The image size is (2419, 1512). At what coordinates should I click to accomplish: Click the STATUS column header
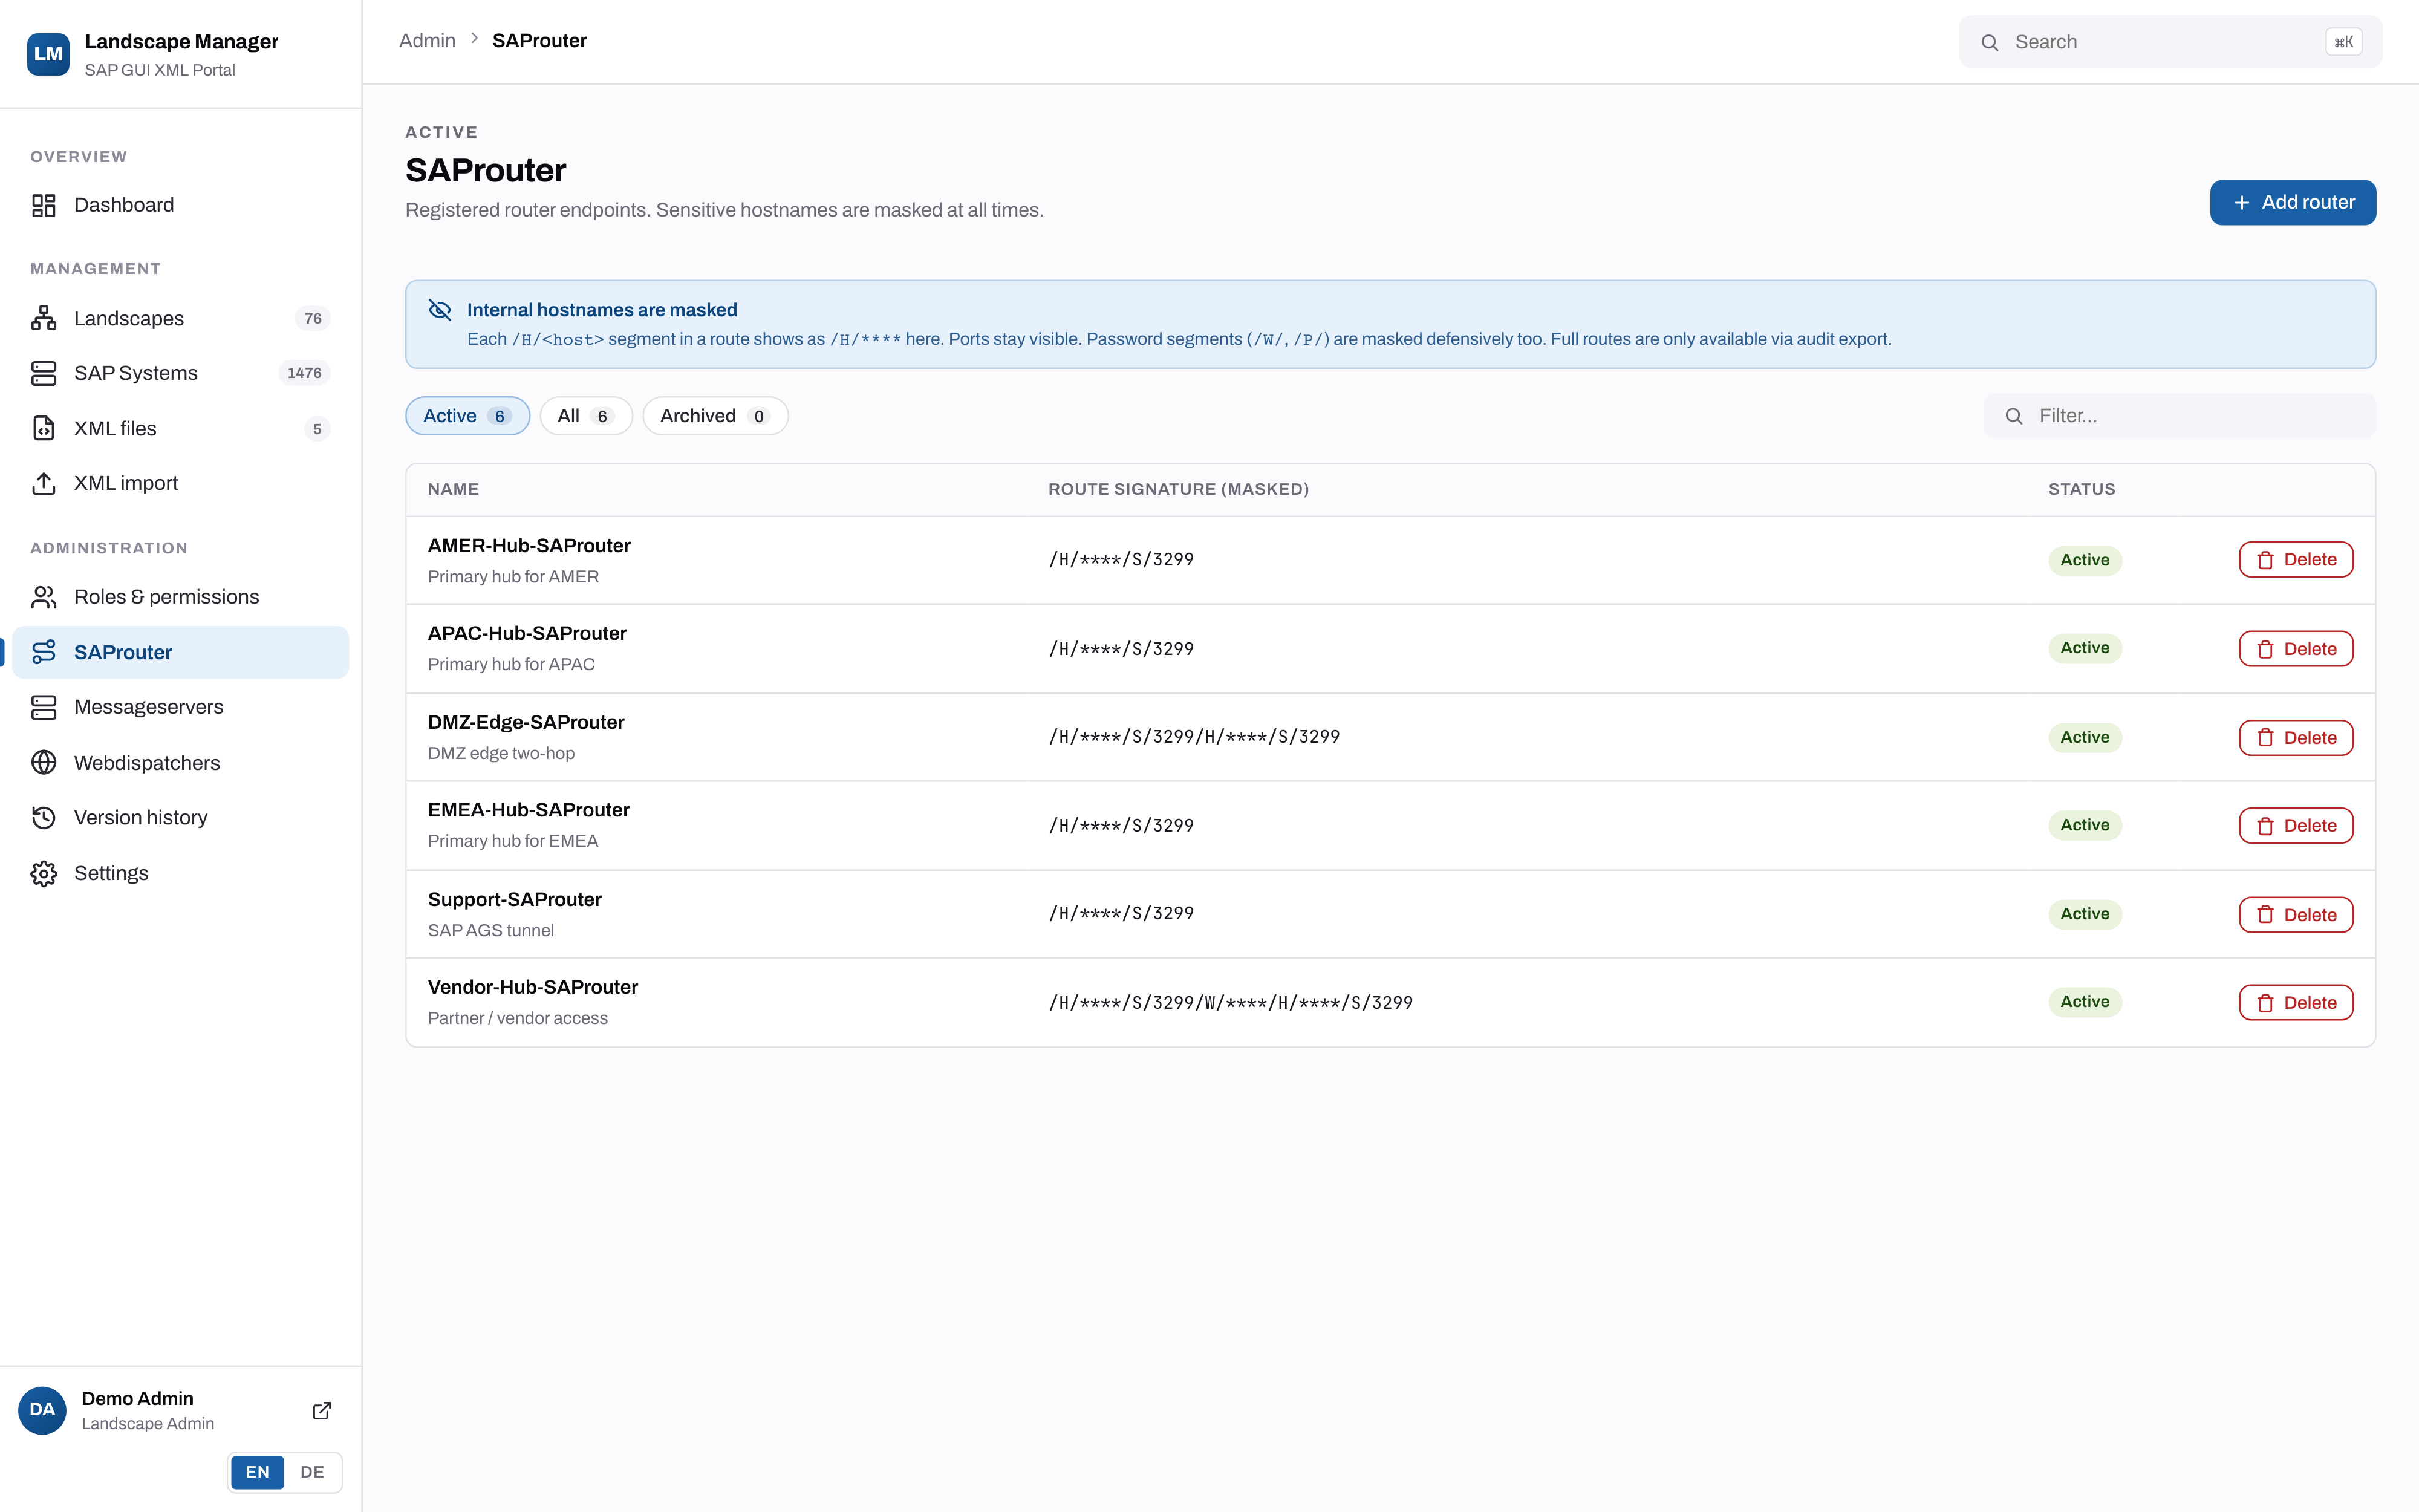tap(2082, 489)
